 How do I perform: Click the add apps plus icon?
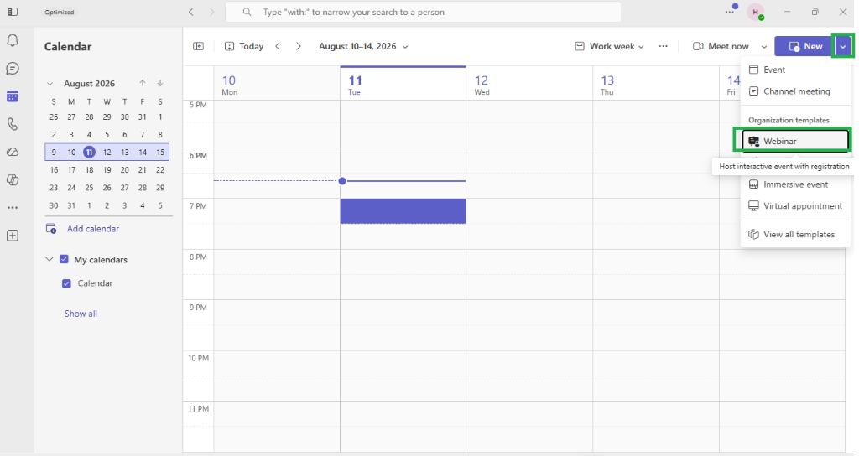(x=13, y=236)
